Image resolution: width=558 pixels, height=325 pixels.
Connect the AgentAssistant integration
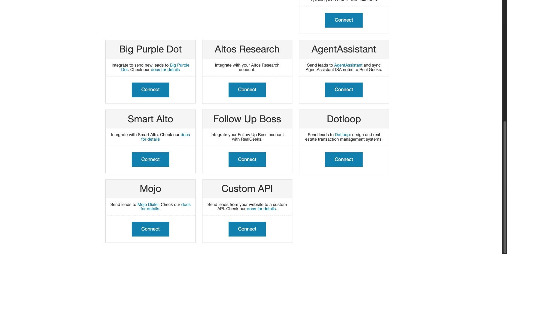(344, 90)
